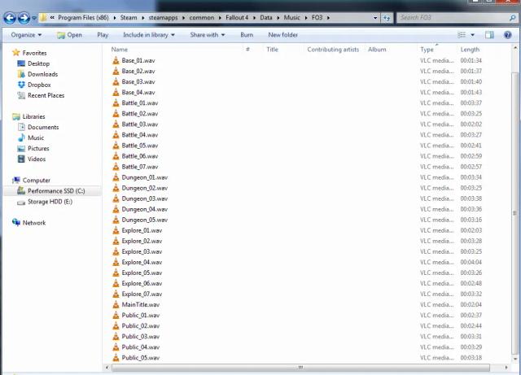Click the vertical scrollbar down arrow
This screenshot has height=375, width=521.
[x=515, y=360]
